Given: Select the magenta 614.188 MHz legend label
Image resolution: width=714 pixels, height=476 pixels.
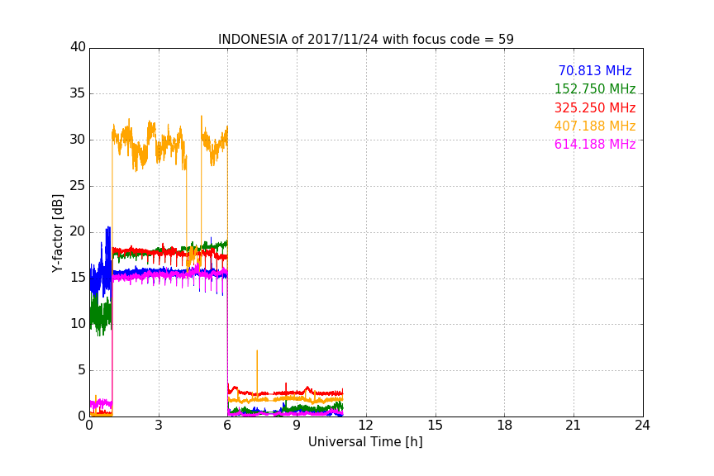Looking at the screenshot, I should pos(595,144).
